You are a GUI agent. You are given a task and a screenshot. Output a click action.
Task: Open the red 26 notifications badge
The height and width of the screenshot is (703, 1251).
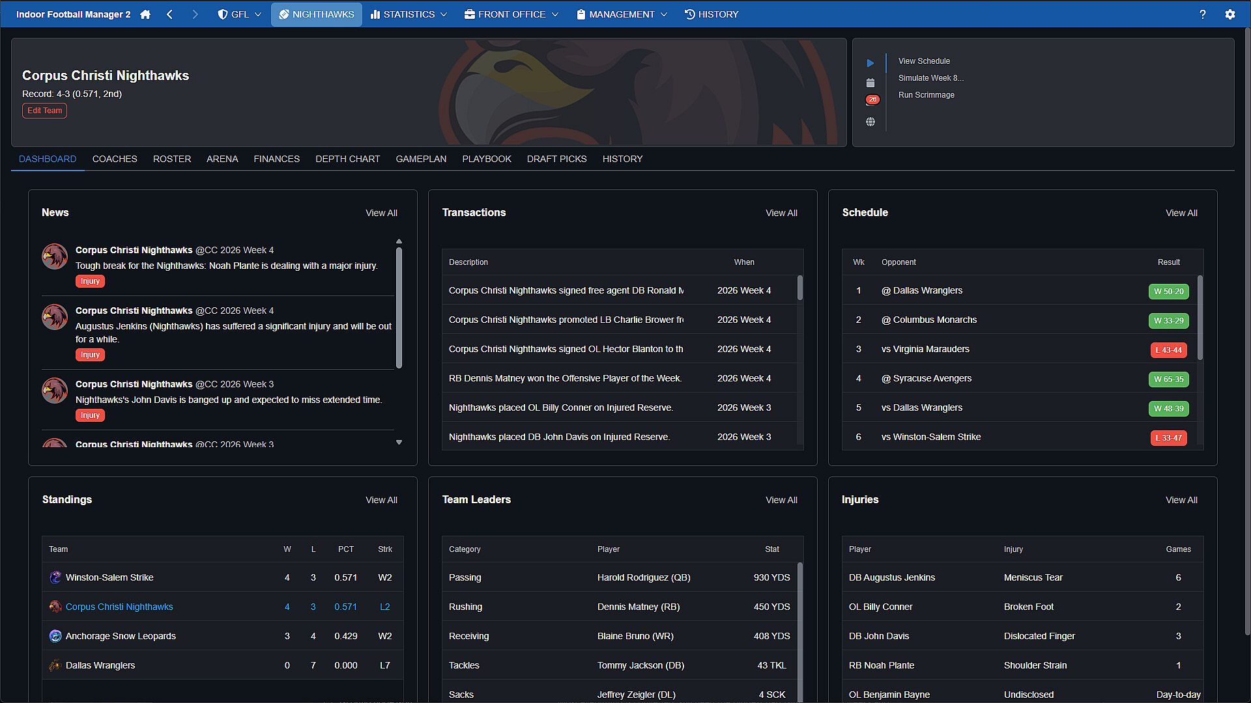coord(872,100)
